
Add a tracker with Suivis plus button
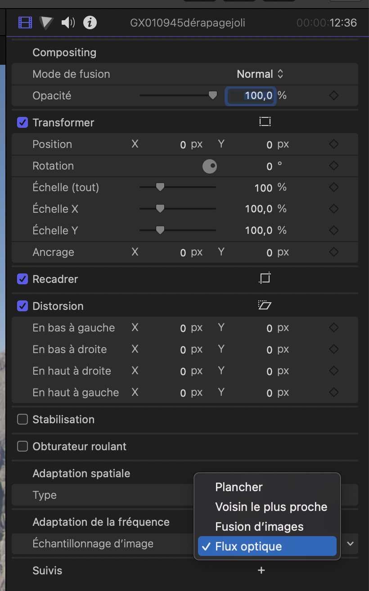click(x=261, y=570)
